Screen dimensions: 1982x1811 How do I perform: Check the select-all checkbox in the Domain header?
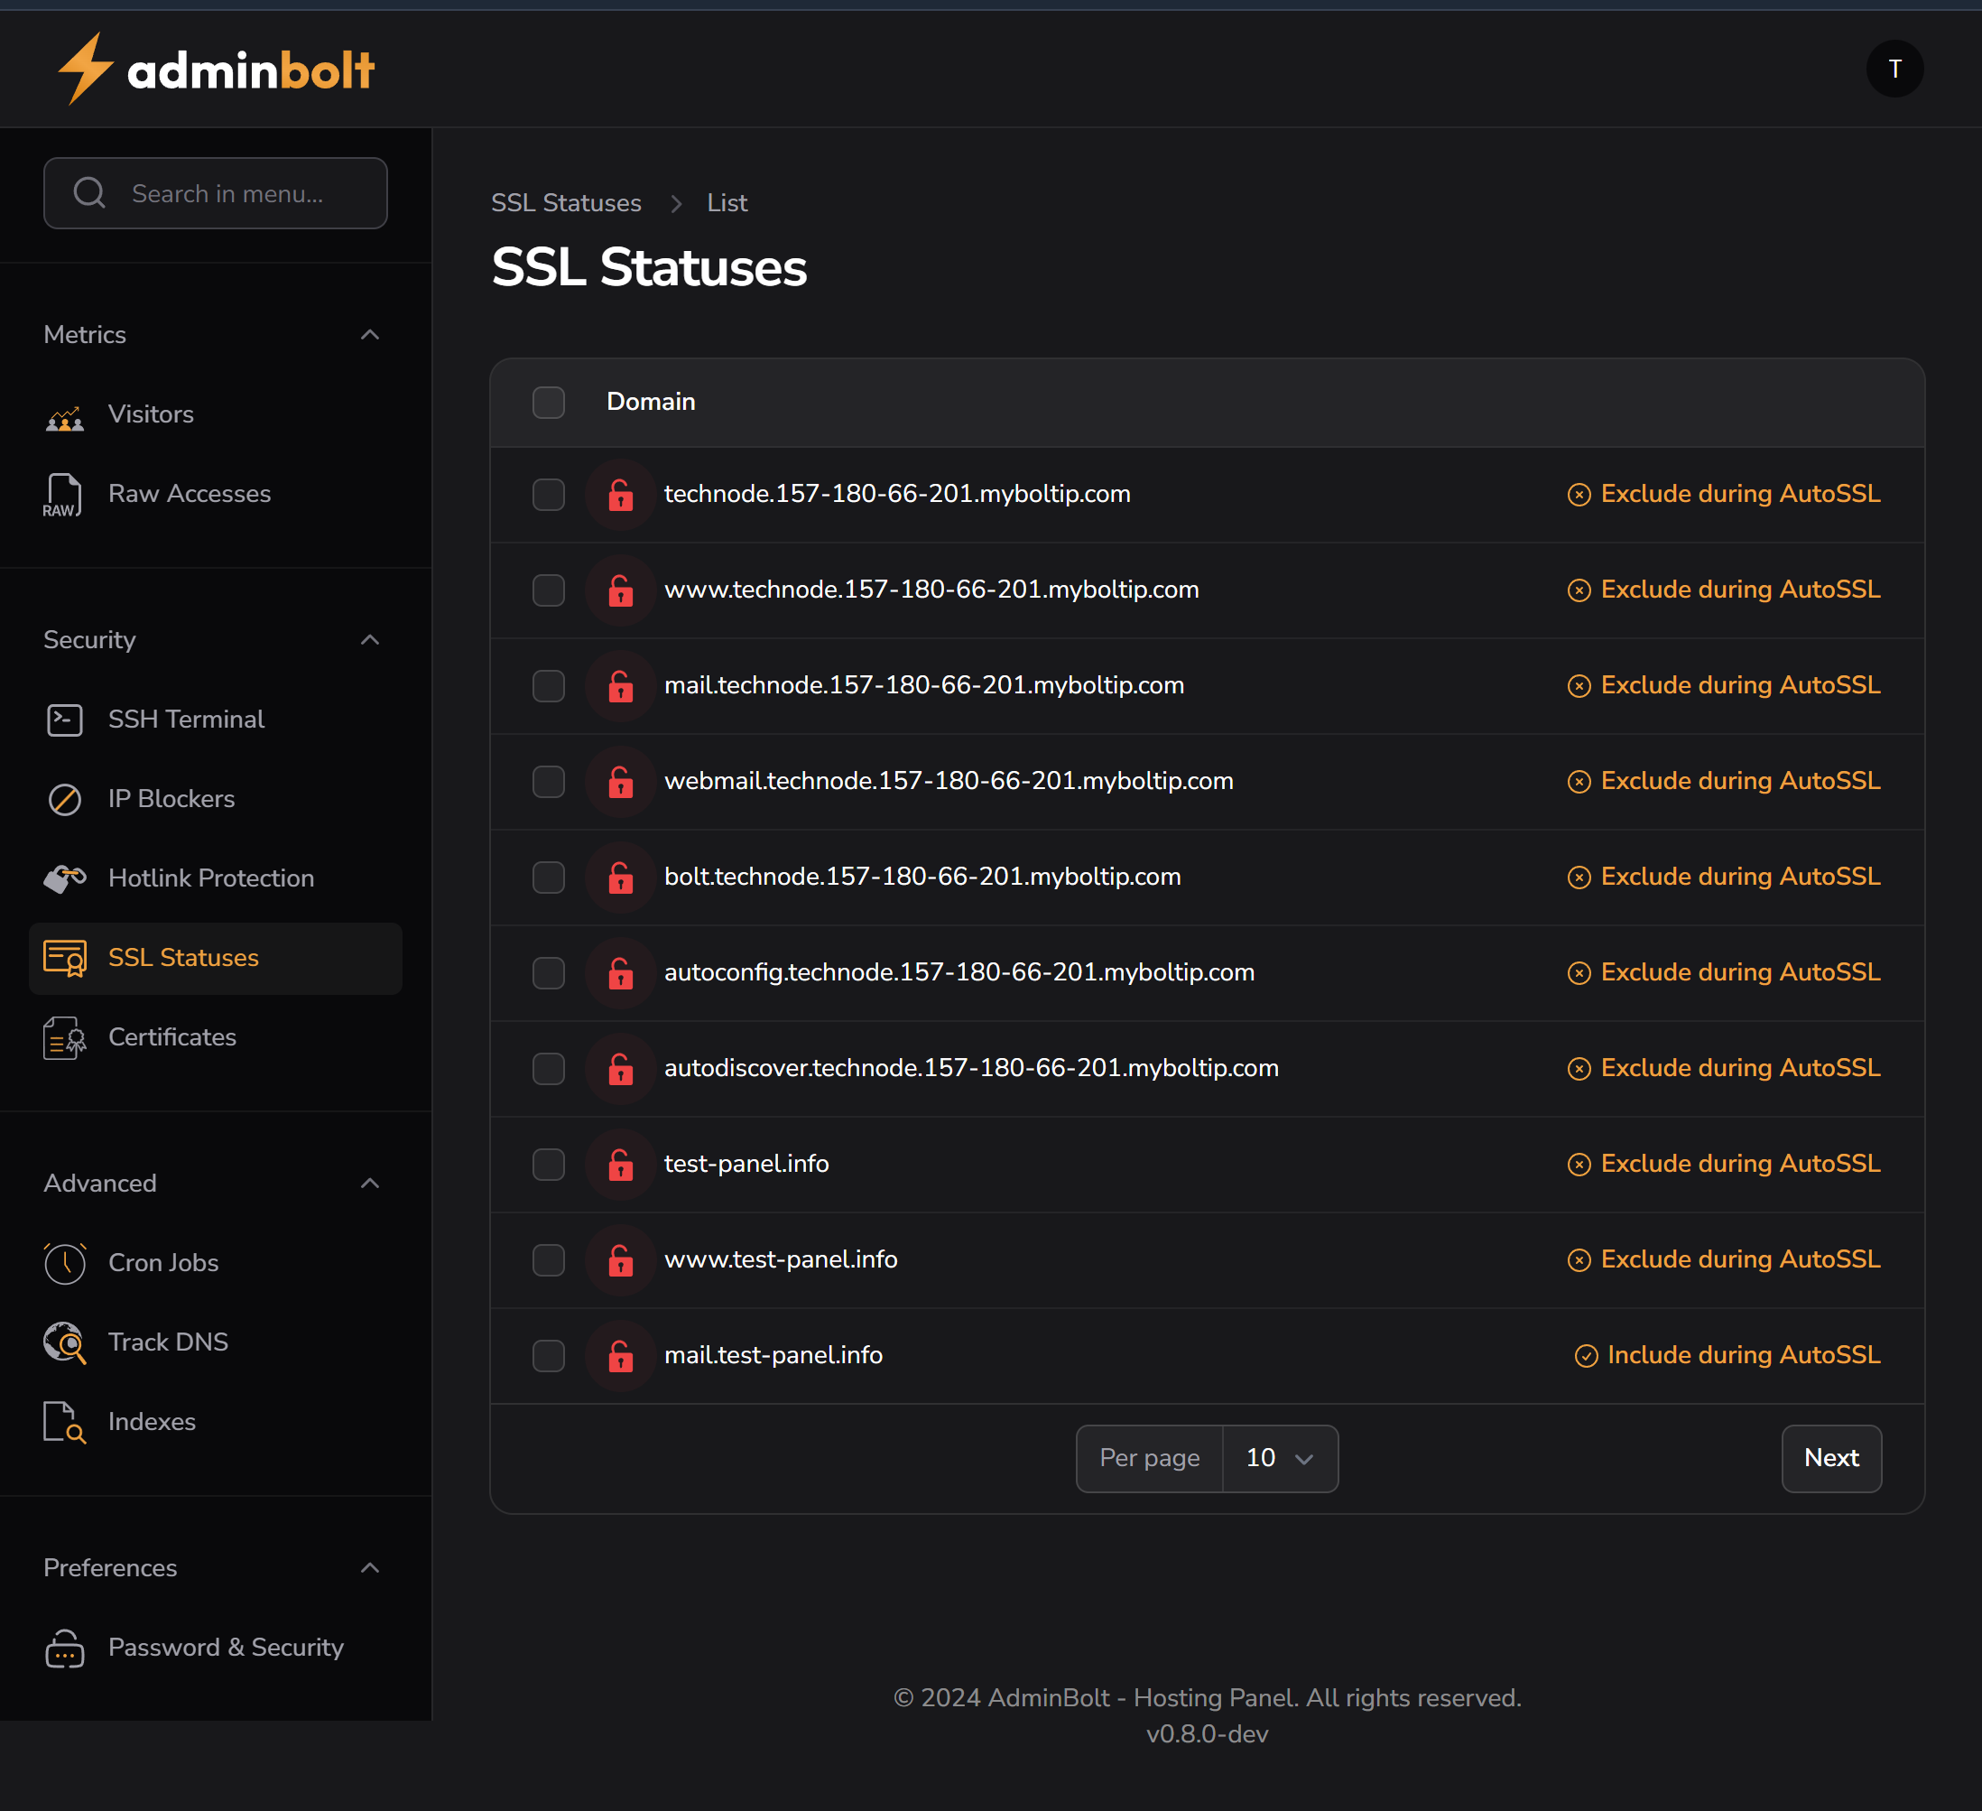pyautogui.click(x=548, y=401)
